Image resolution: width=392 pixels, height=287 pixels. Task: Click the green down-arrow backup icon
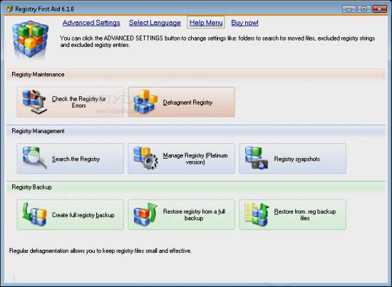tap(34, 214)
